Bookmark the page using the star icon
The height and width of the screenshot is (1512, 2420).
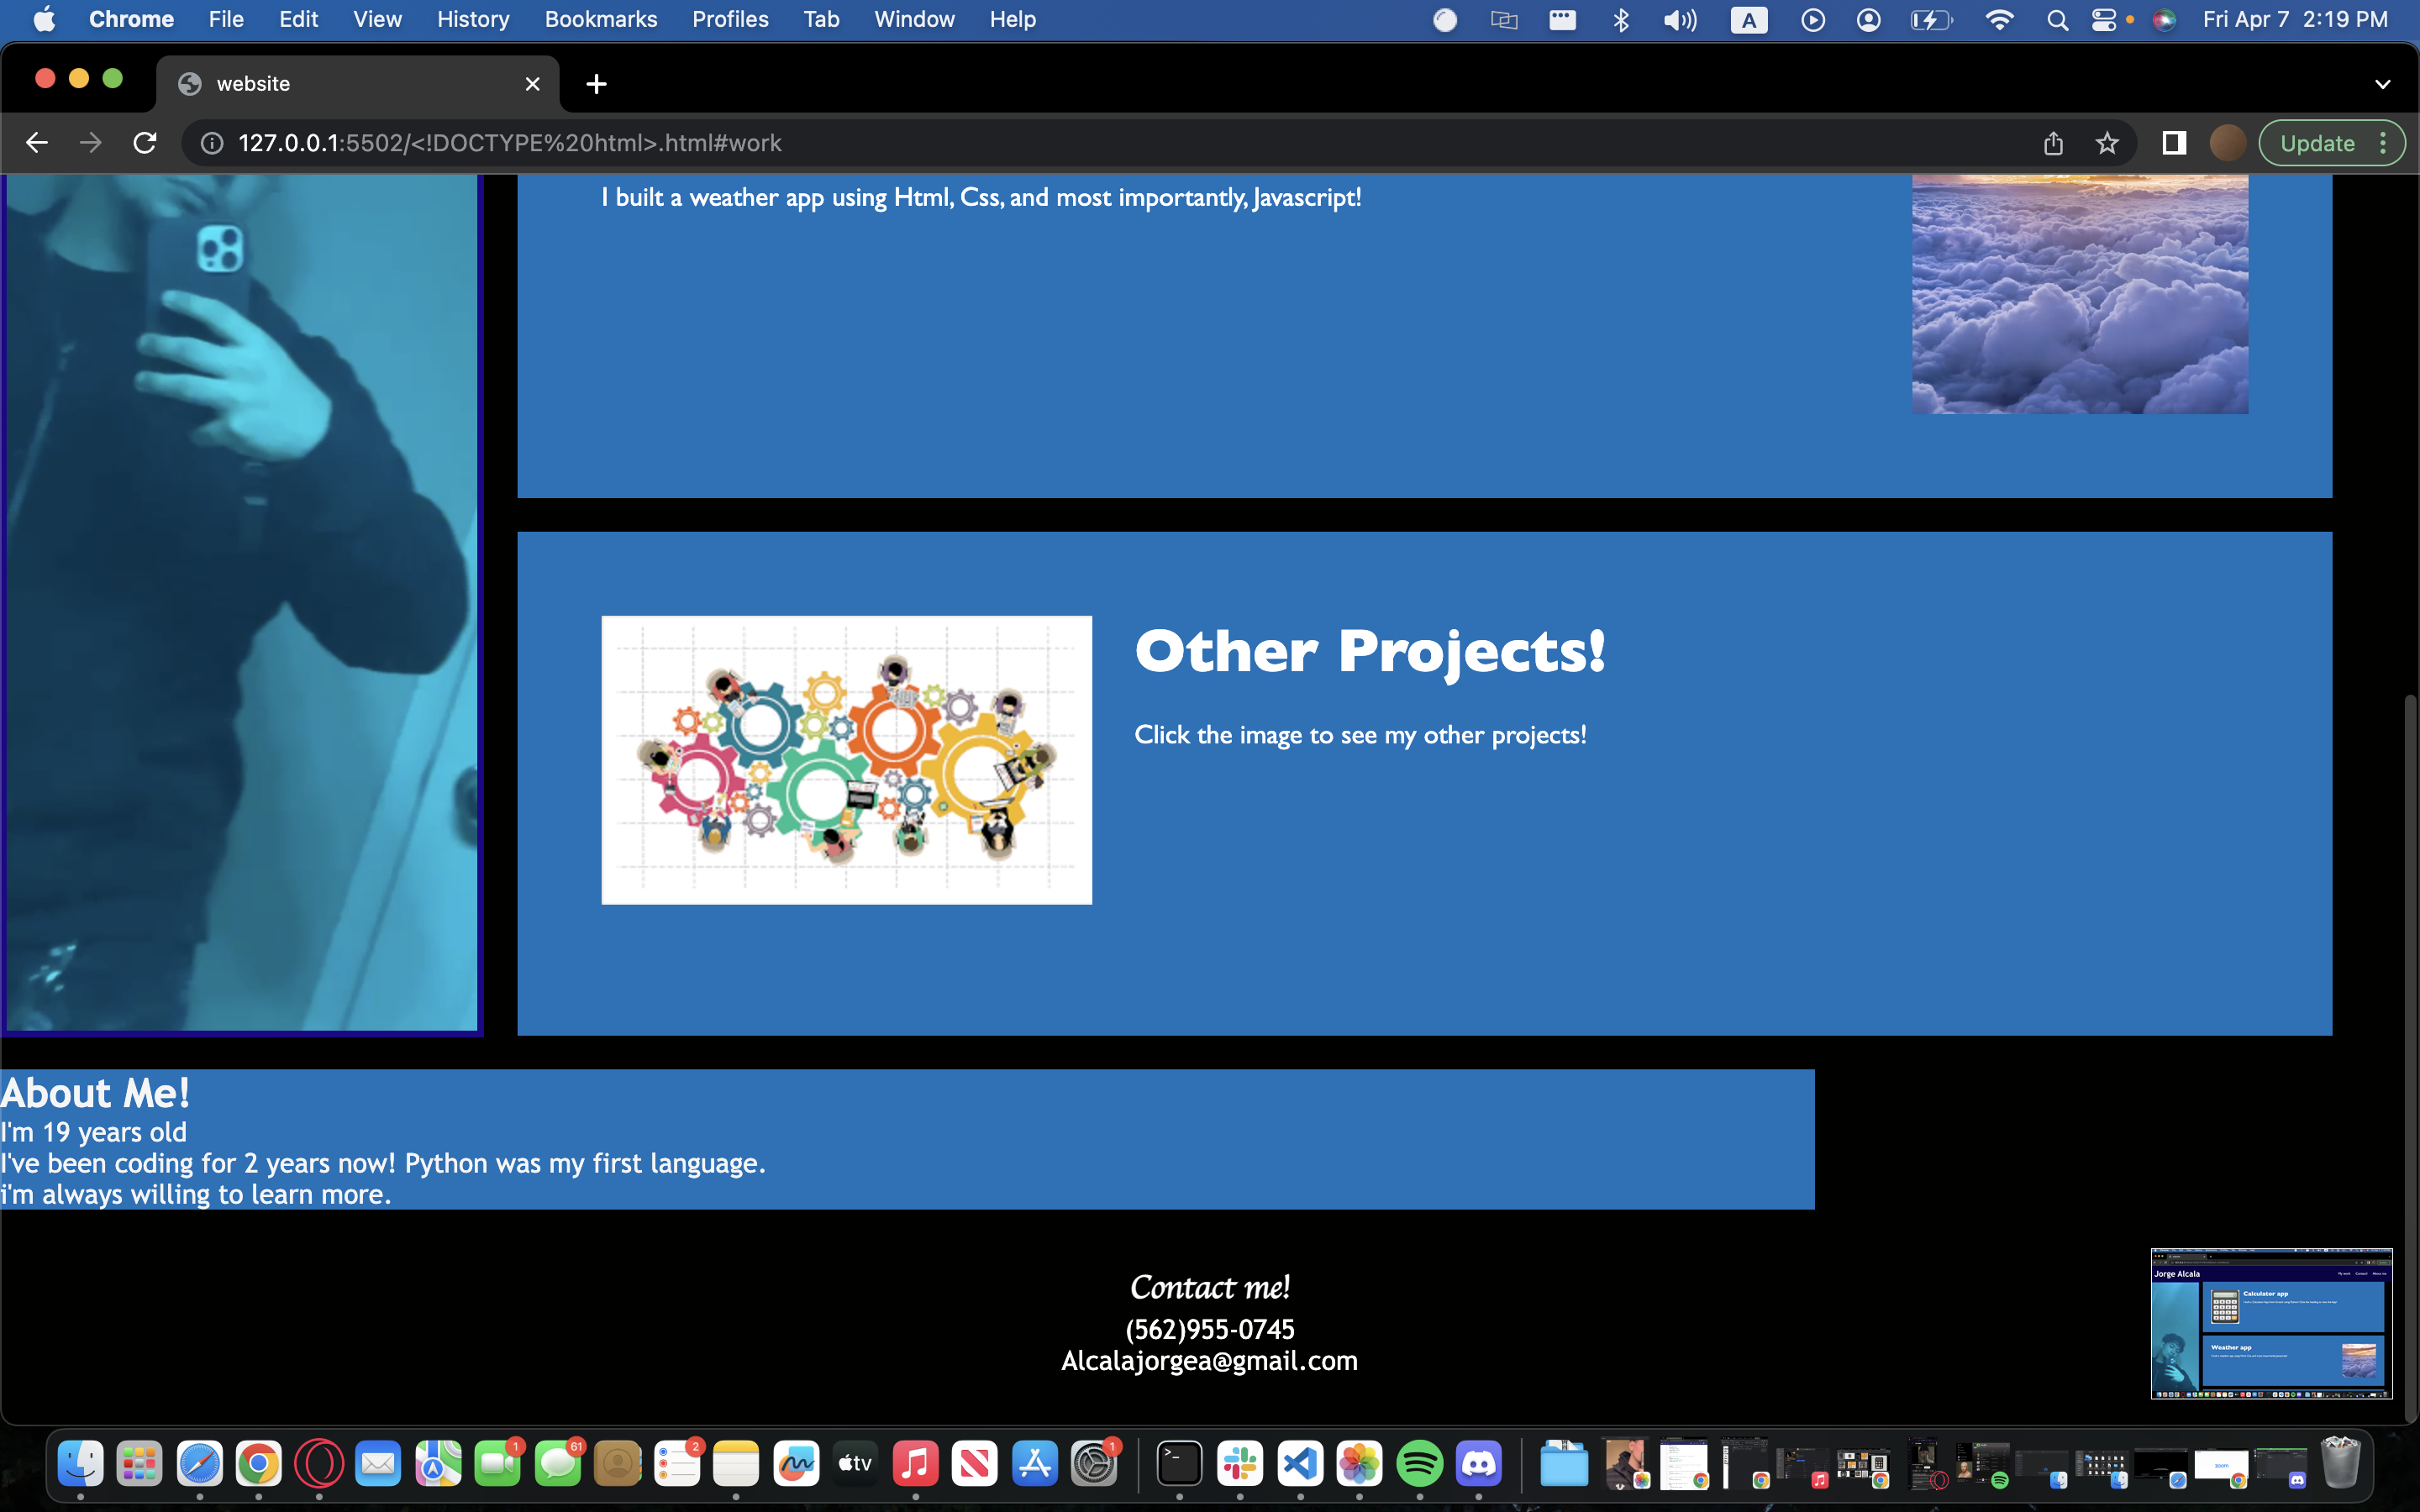point(2107,143)
